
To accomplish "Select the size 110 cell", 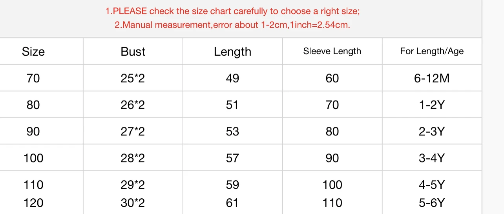I will coord(33,185).
